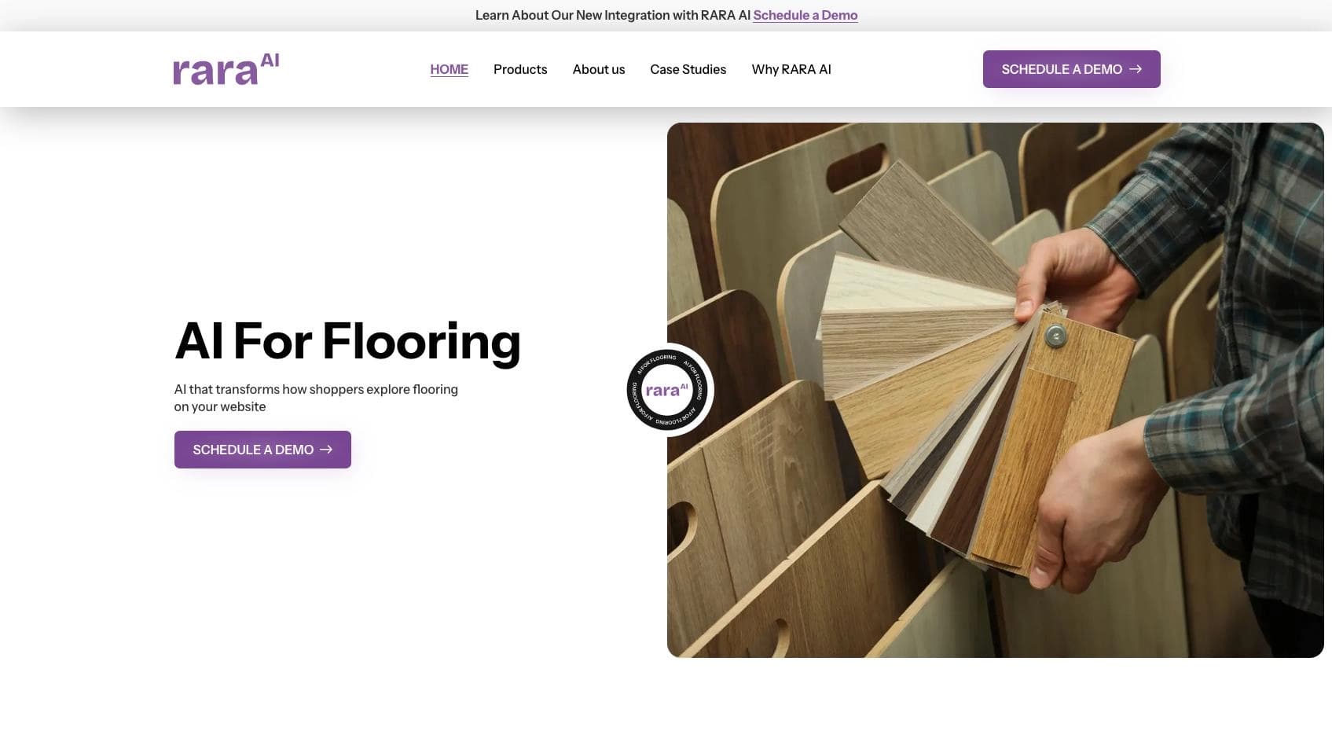
Task: Open the Products page from the navbar
Action: [x=520, y=69]
